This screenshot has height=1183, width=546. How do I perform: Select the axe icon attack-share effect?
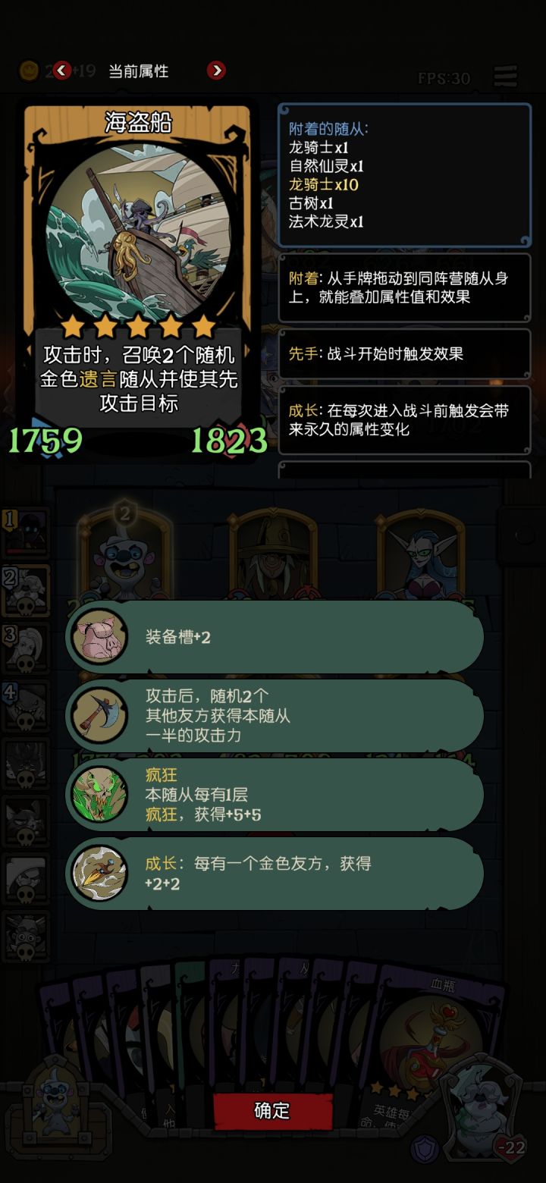[x=99, y=716]
